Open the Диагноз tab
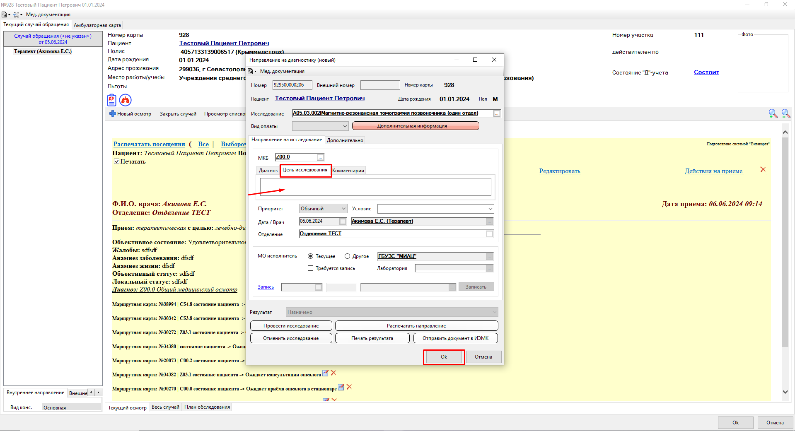 (268, 171)
